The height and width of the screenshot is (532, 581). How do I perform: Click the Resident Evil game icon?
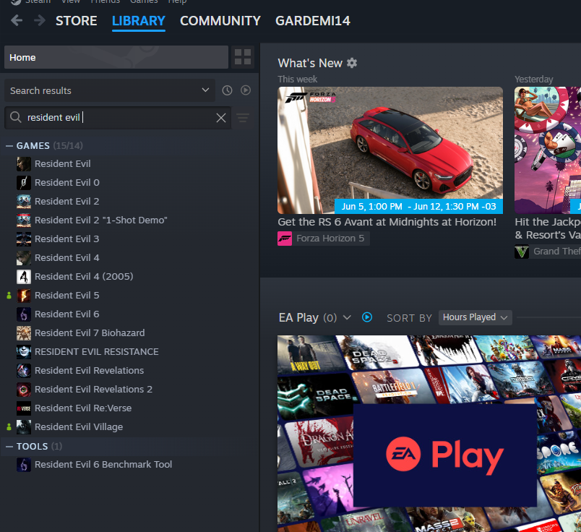24,164
